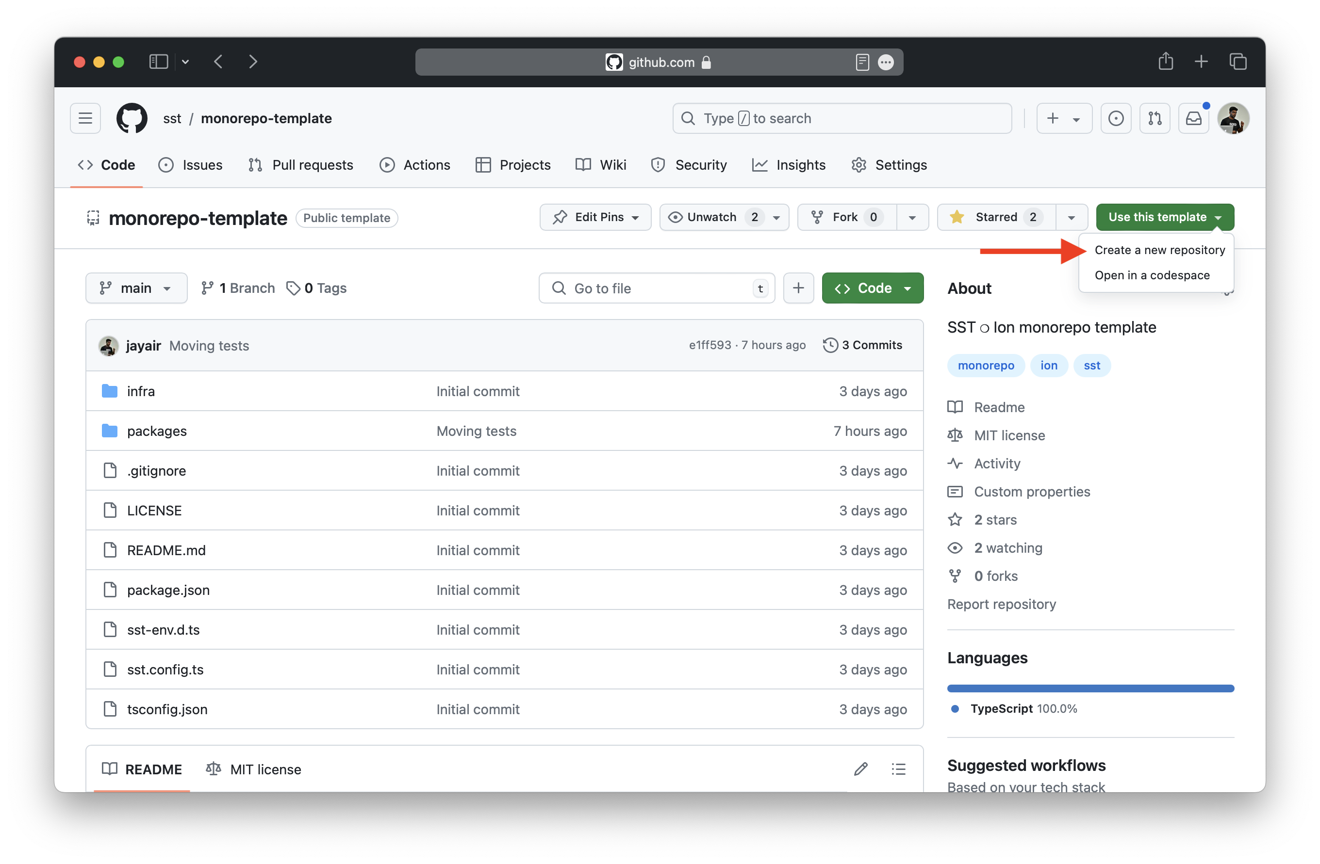Screen dimensions: 1320x864
Task: Open the main branch selector dropdown
Action: (x=136, y=288)
